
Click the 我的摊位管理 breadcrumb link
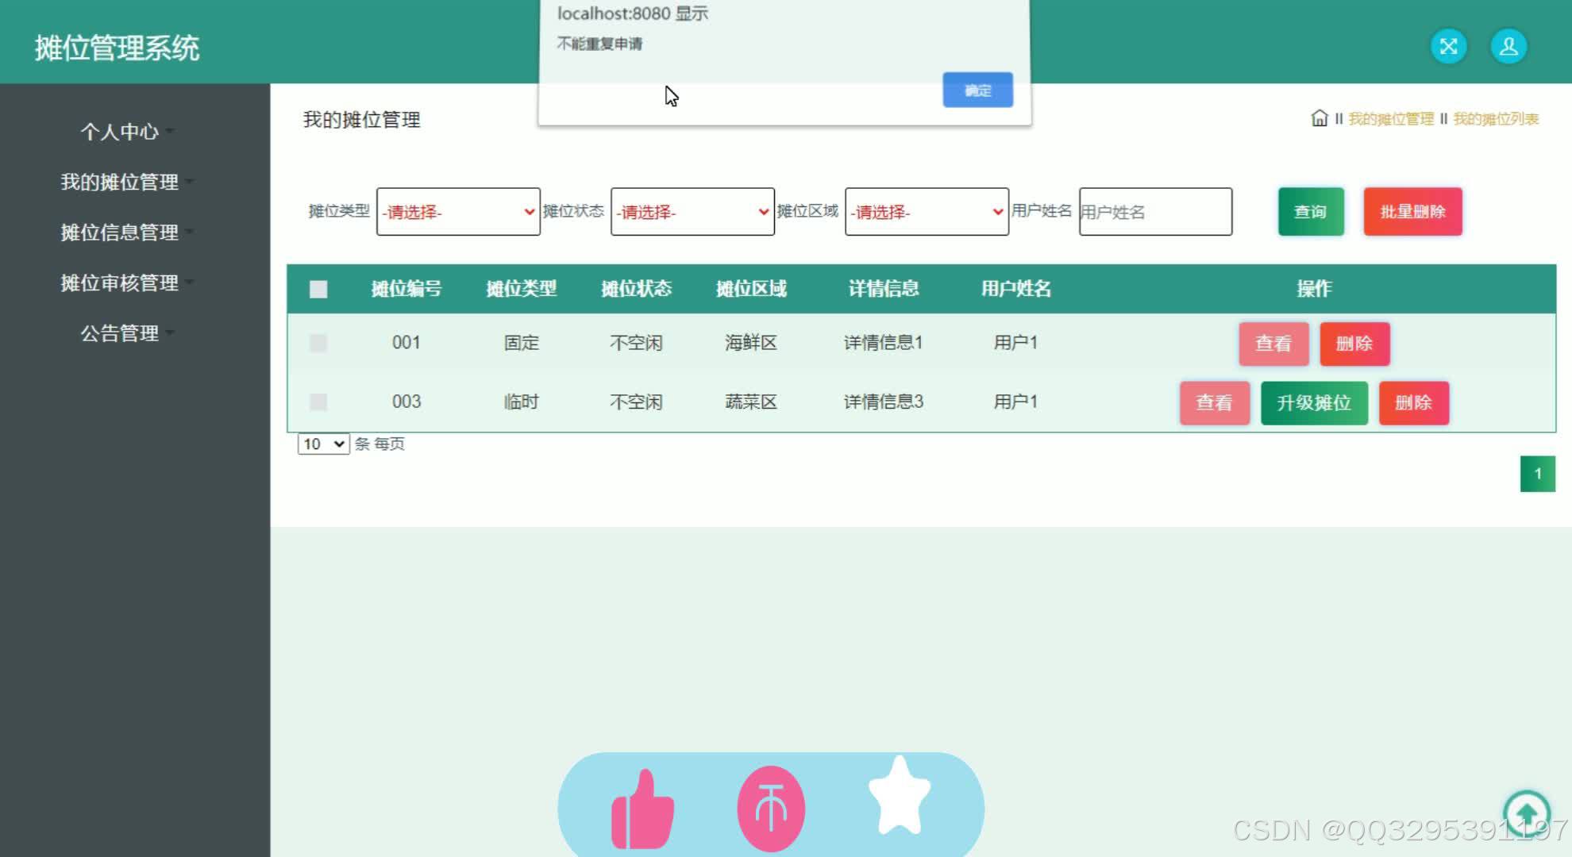1391,119
